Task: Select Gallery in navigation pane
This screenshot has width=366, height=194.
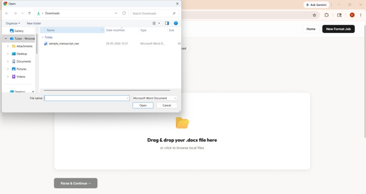Action: 19,31
